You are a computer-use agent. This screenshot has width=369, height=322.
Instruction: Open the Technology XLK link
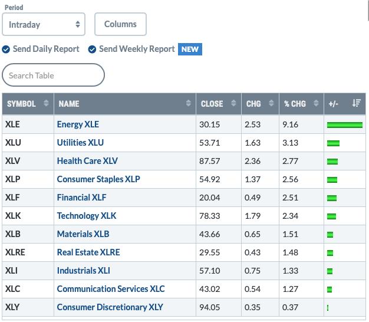click(87, 216)
